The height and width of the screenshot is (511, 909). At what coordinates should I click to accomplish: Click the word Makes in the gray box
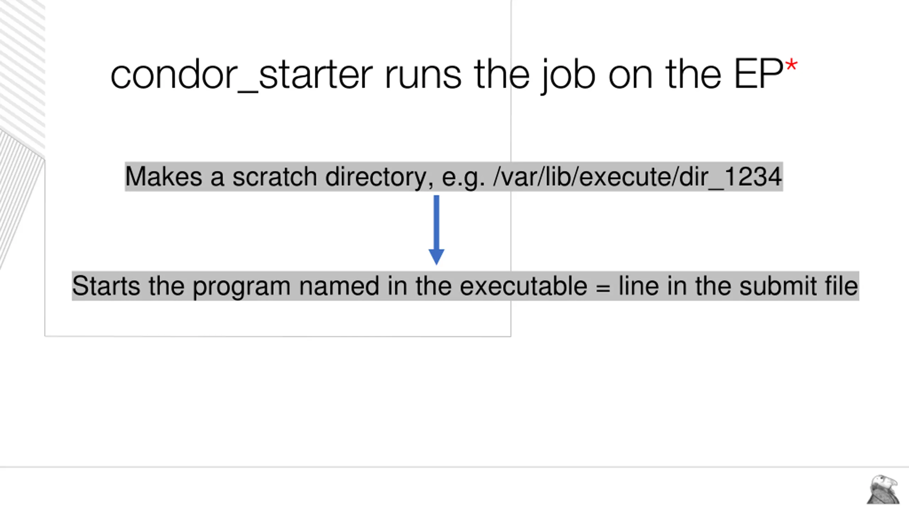click(164, 176)
